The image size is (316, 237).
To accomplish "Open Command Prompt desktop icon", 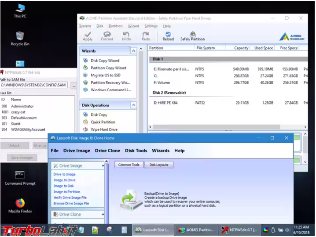I will tap(20, 178).
